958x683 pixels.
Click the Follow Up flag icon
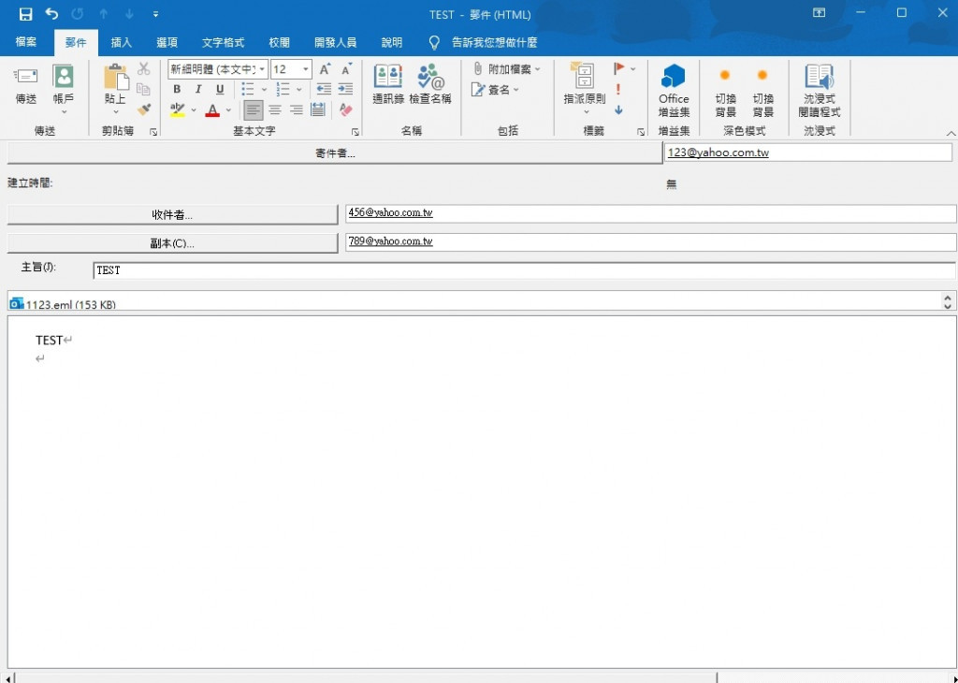619,68
